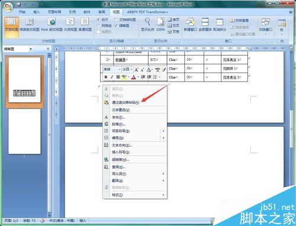Select the blank page 2 thumbnail

click(24, 132)
